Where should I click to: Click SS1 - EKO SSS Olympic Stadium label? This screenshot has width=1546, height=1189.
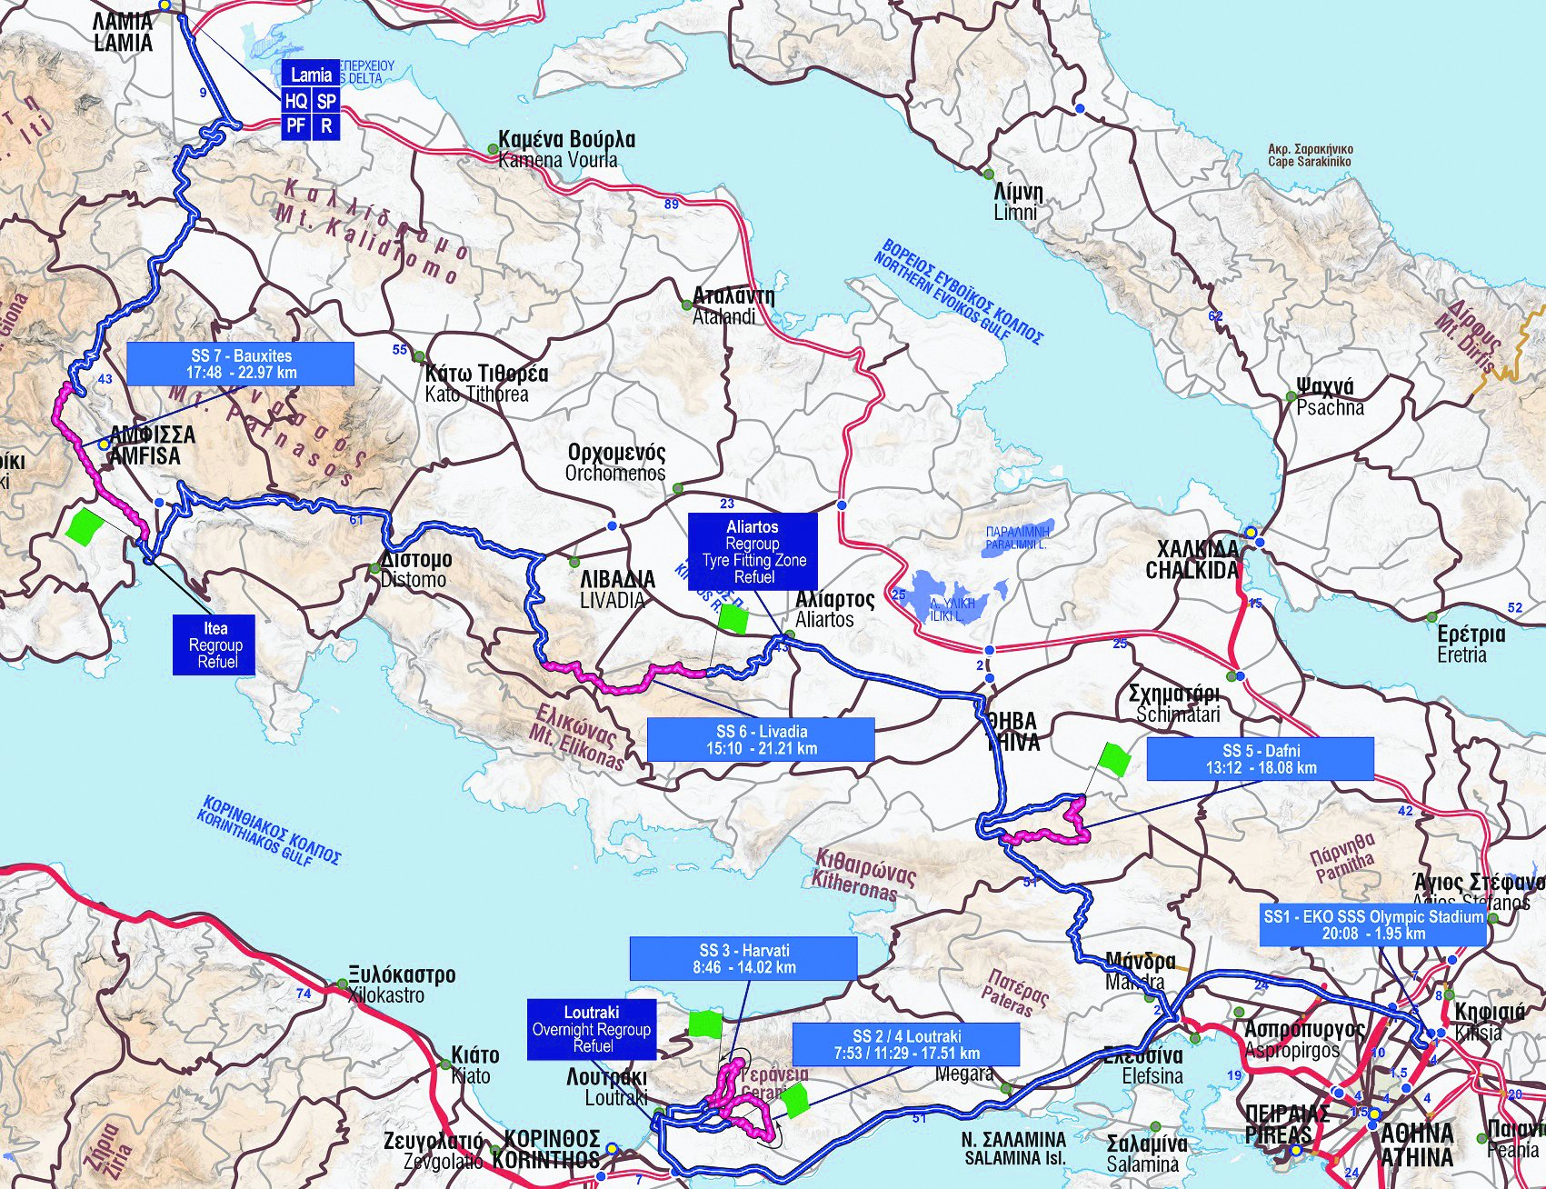[1372, 925]
